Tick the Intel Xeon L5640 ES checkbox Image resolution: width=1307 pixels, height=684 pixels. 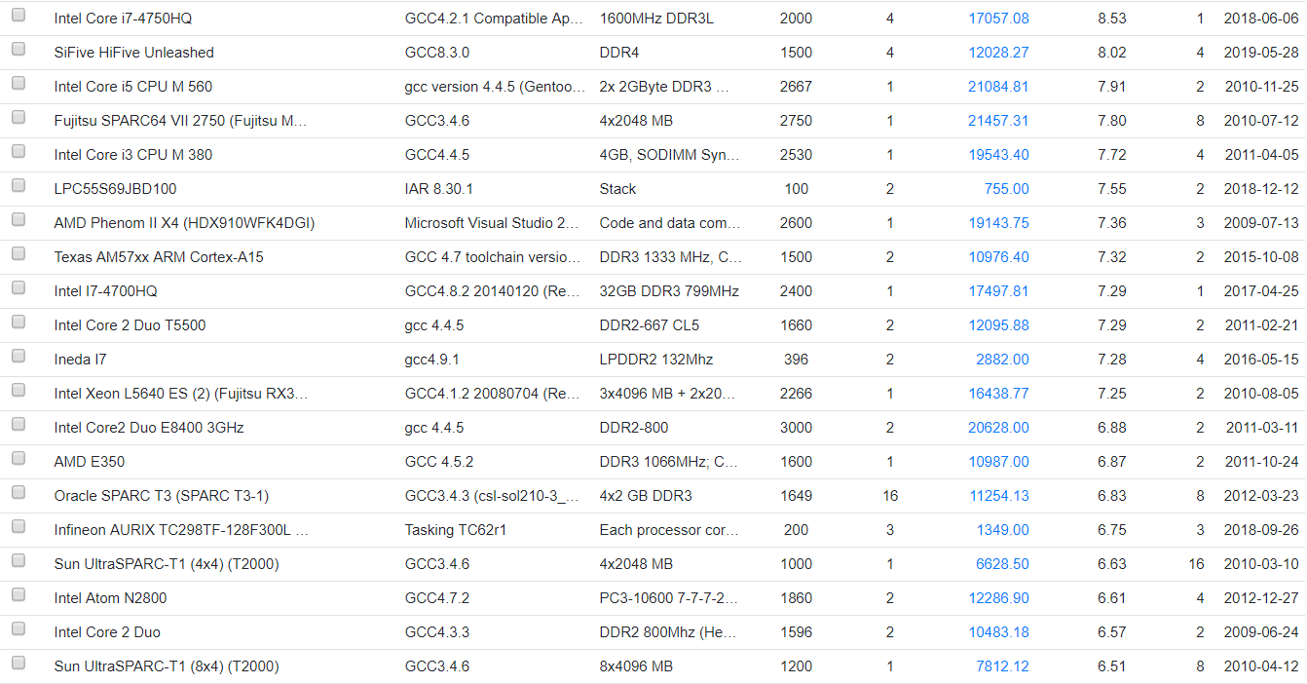[19, 391]
